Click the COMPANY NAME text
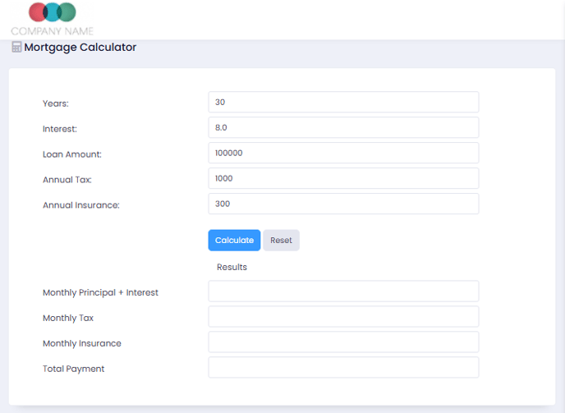The height and width of the screenshot is (413, 565). tap(53, 31)
